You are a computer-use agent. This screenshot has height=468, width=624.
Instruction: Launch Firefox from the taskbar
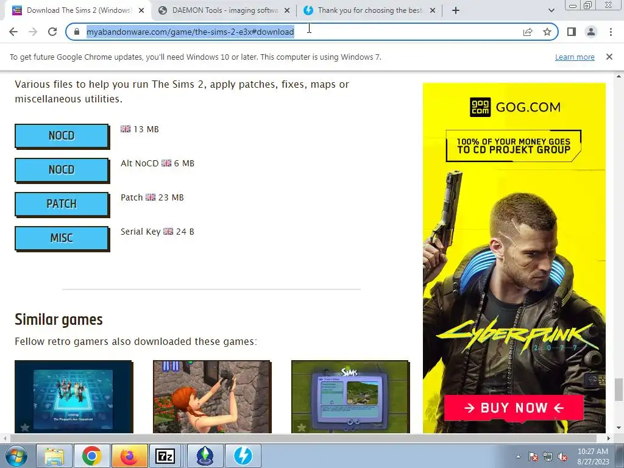(130, 456)
